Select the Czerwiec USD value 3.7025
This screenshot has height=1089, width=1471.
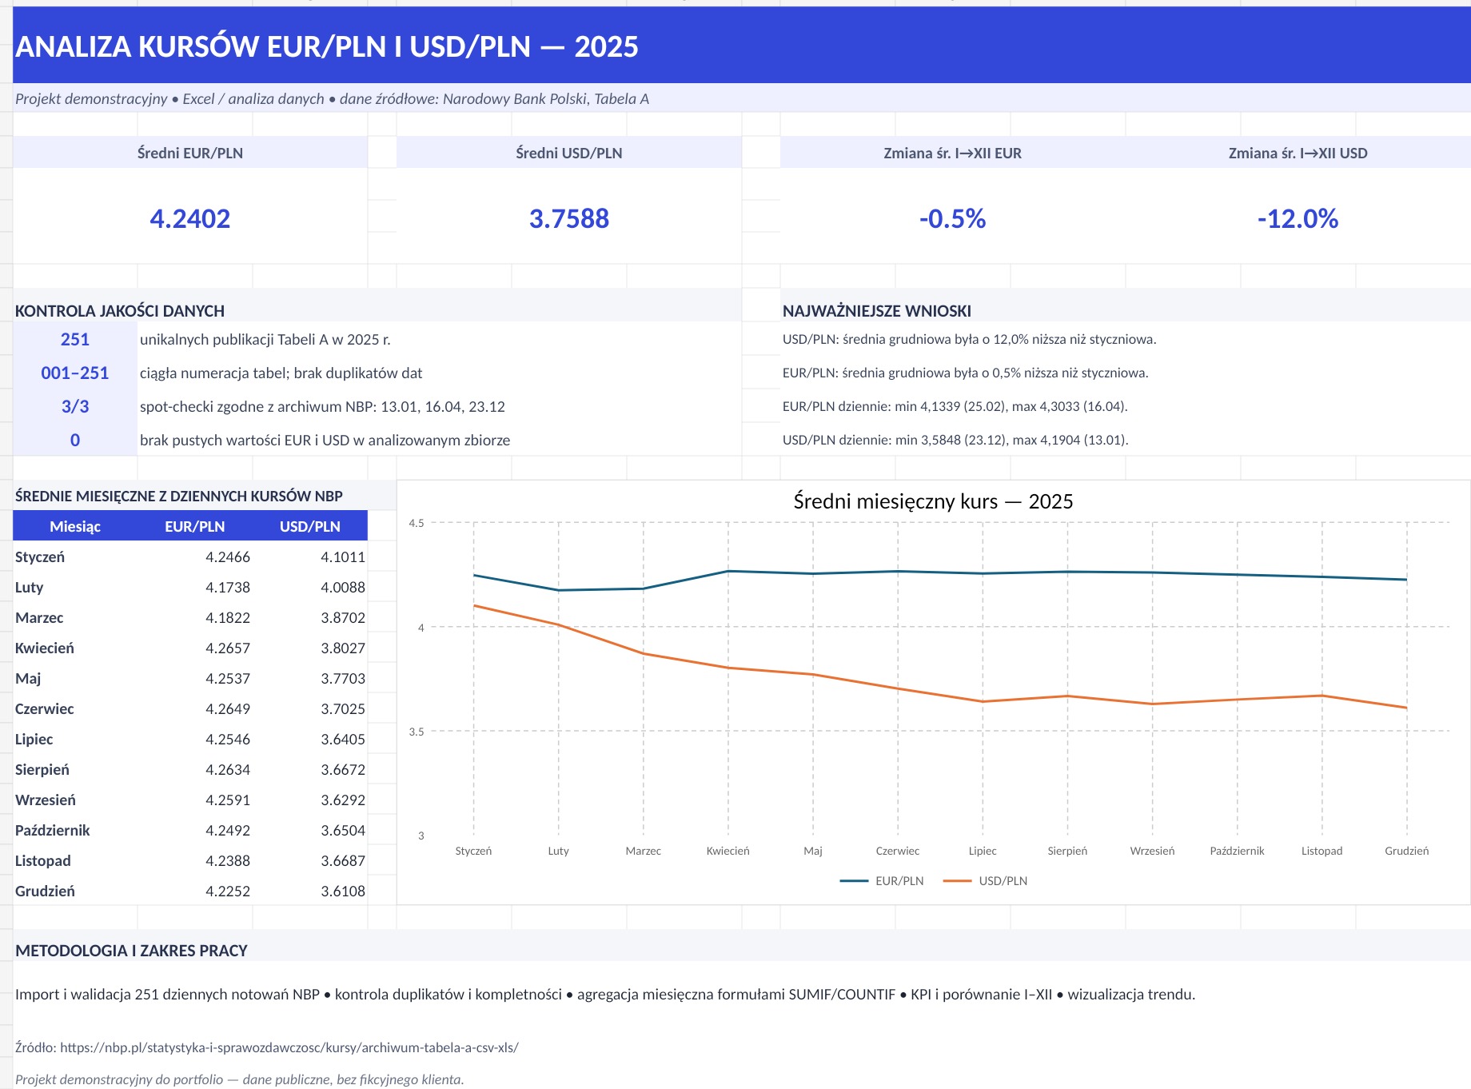pos(343,709)
